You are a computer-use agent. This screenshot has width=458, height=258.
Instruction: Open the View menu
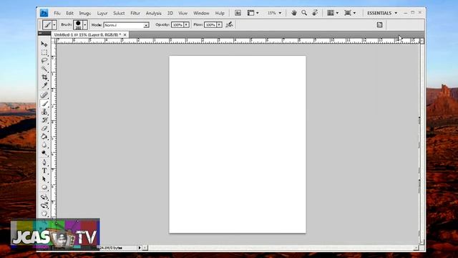pyautogui.click(x=183, y=13)
